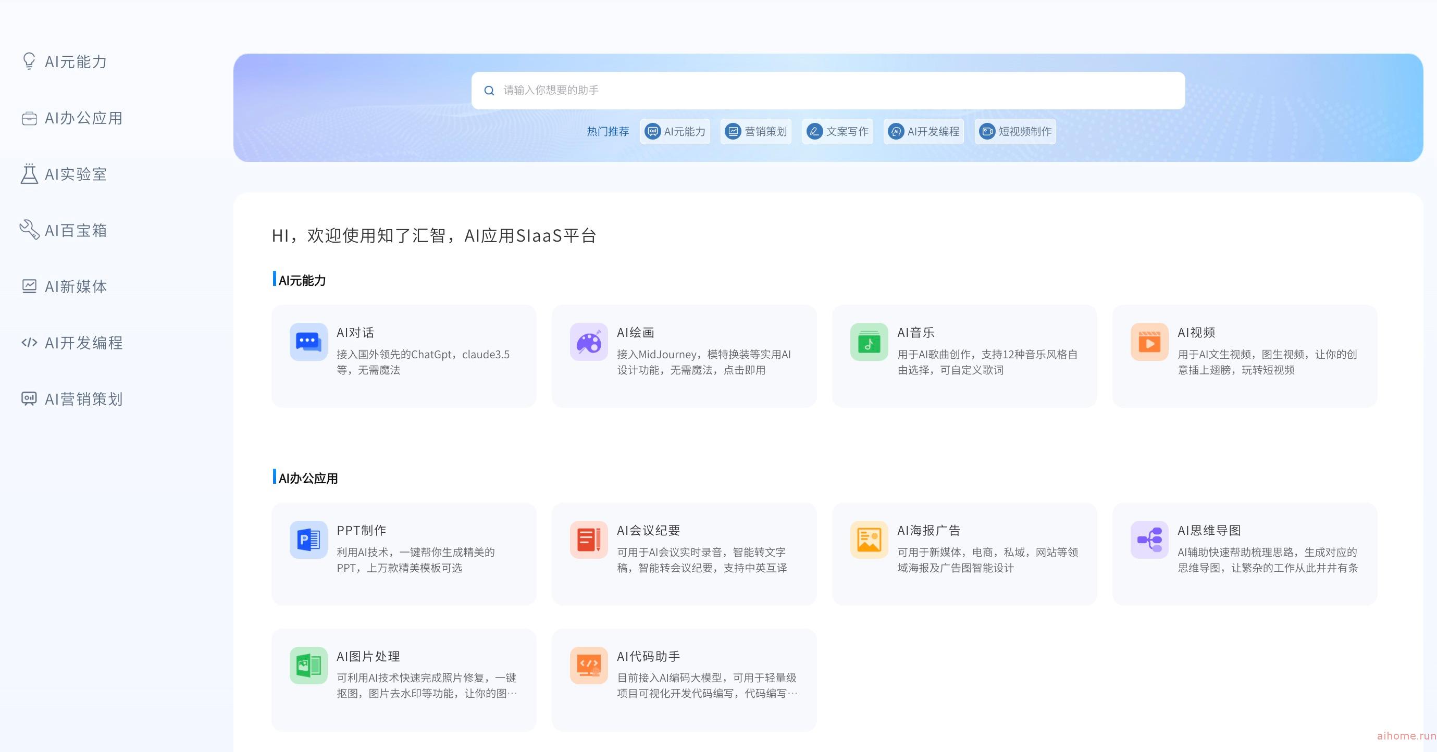Go to AI办公应用 in the left sidebar
This screenshot has width=1437, height=752.
[84, 118]
